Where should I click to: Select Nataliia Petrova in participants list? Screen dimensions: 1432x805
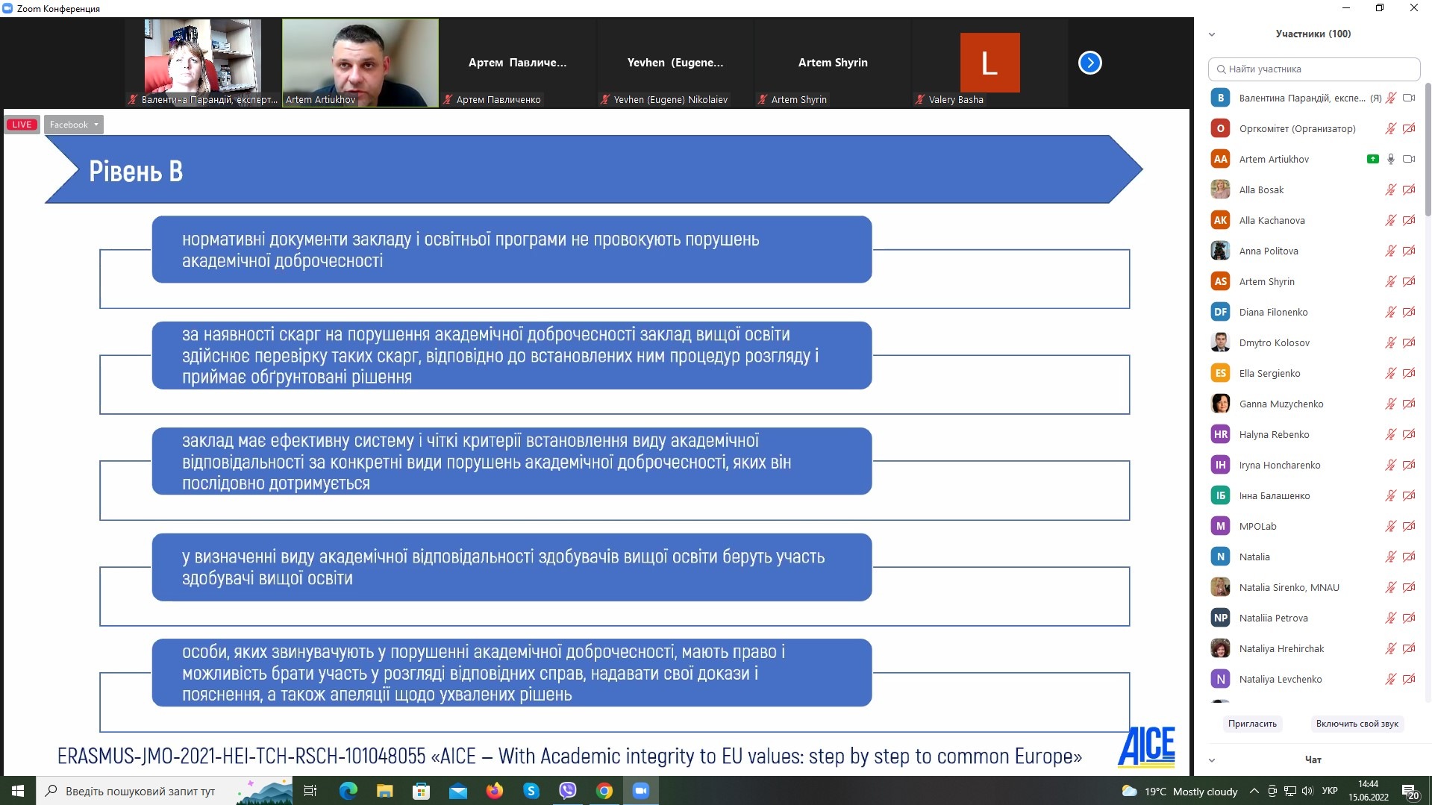click(x=1313, y=618)
